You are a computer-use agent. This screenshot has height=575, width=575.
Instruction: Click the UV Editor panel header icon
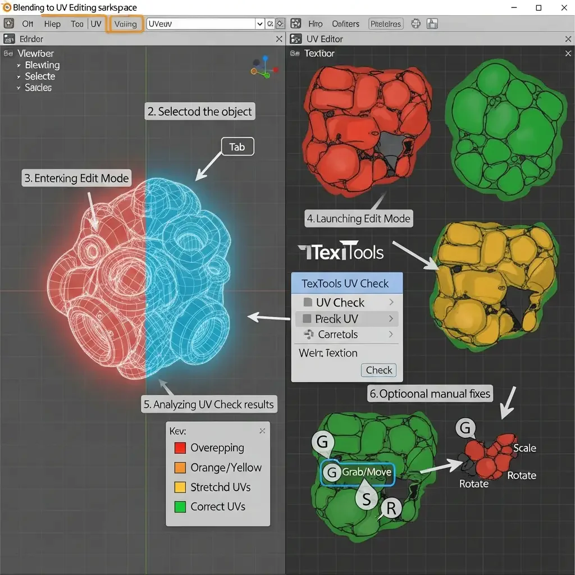[x=295, y=39]
